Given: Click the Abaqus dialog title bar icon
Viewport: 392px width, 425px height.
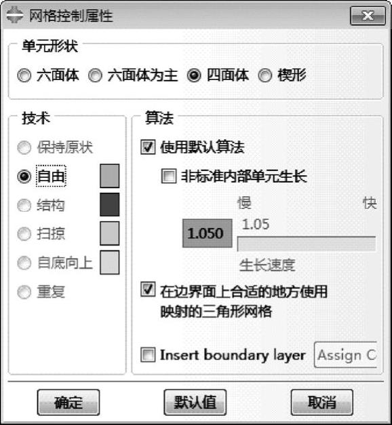Looking at the screenshot, I should [x=15, y=16].
